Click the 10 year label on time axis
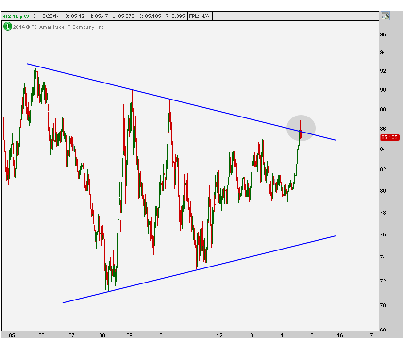 (159, 335)
